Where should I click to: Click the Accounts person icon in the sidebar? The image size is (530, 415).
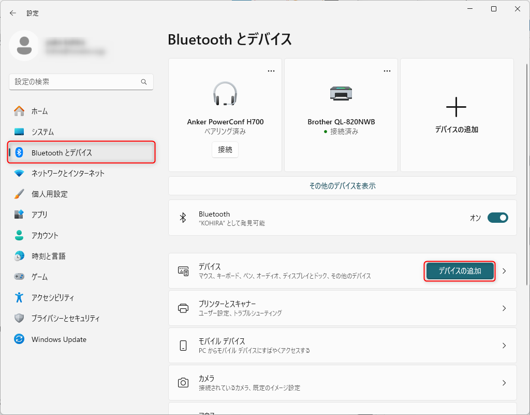click(19, 235)
